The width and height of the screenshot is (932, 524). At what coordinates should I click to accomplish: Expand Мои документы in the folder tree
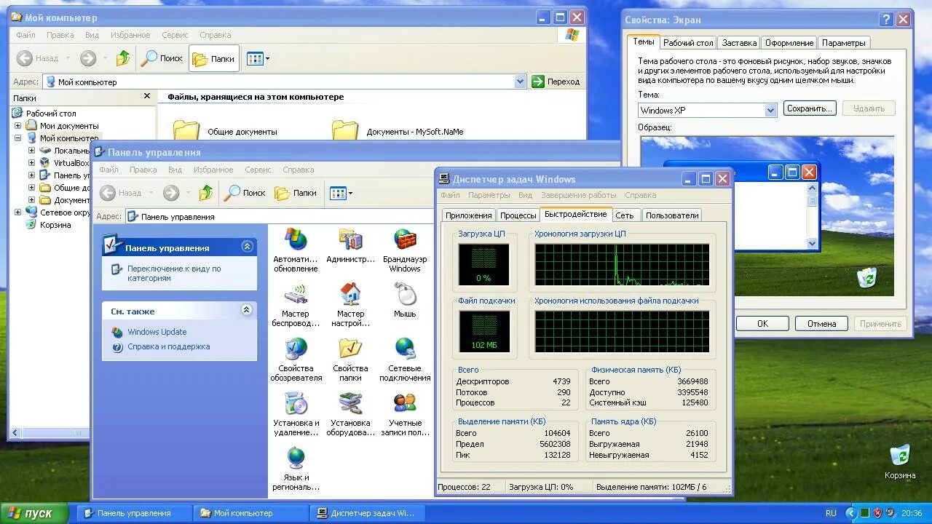coord(17,126)
